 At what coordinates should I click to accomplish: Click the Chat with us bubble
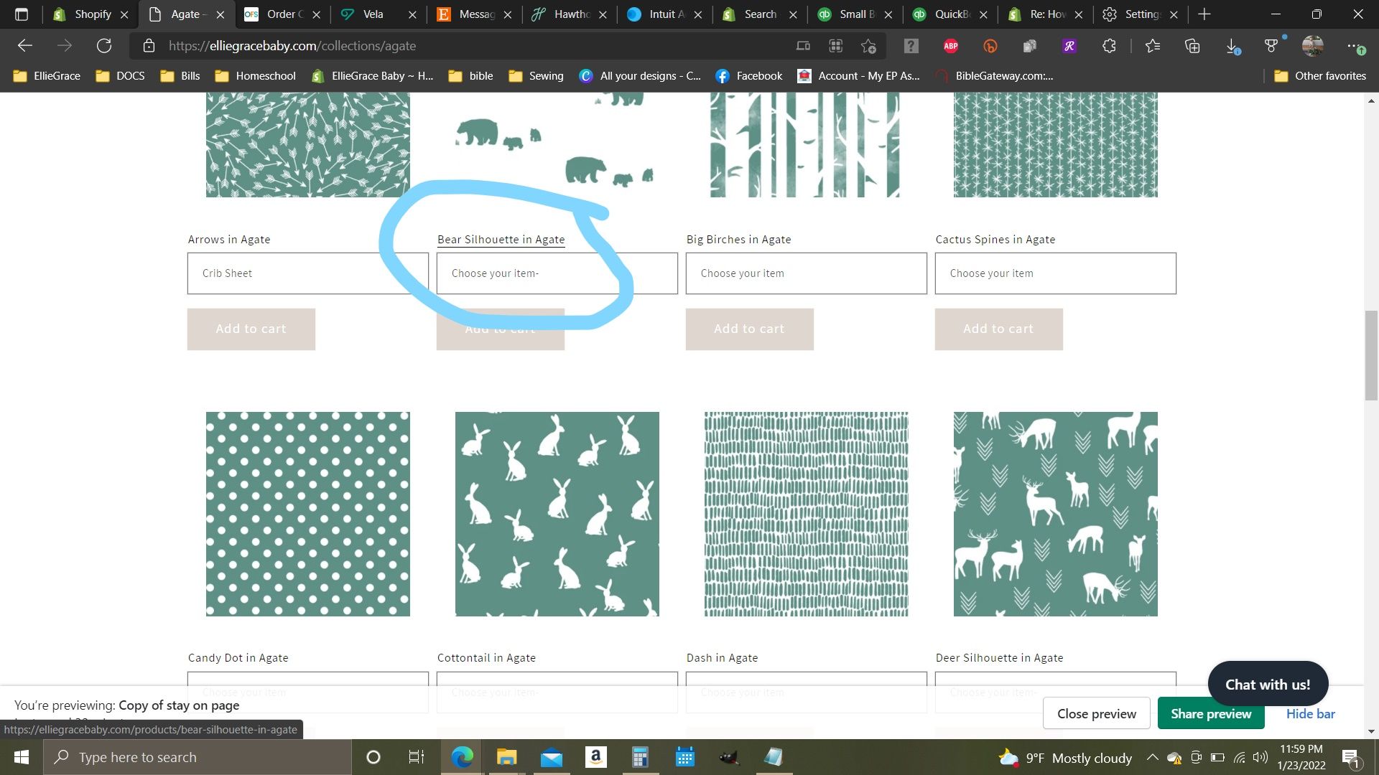[1268, 685]
